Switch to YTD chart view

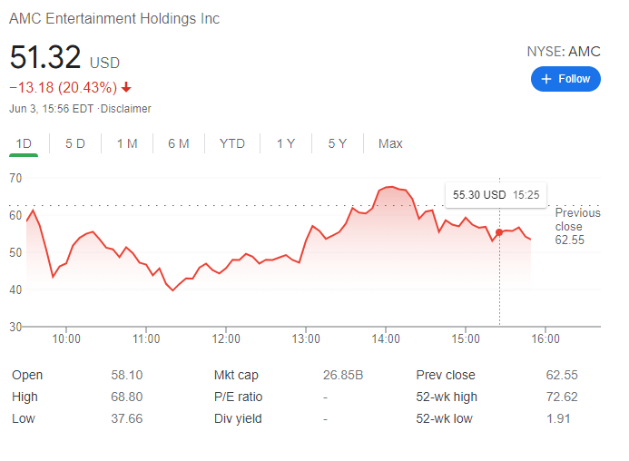(x=232, y=143)
